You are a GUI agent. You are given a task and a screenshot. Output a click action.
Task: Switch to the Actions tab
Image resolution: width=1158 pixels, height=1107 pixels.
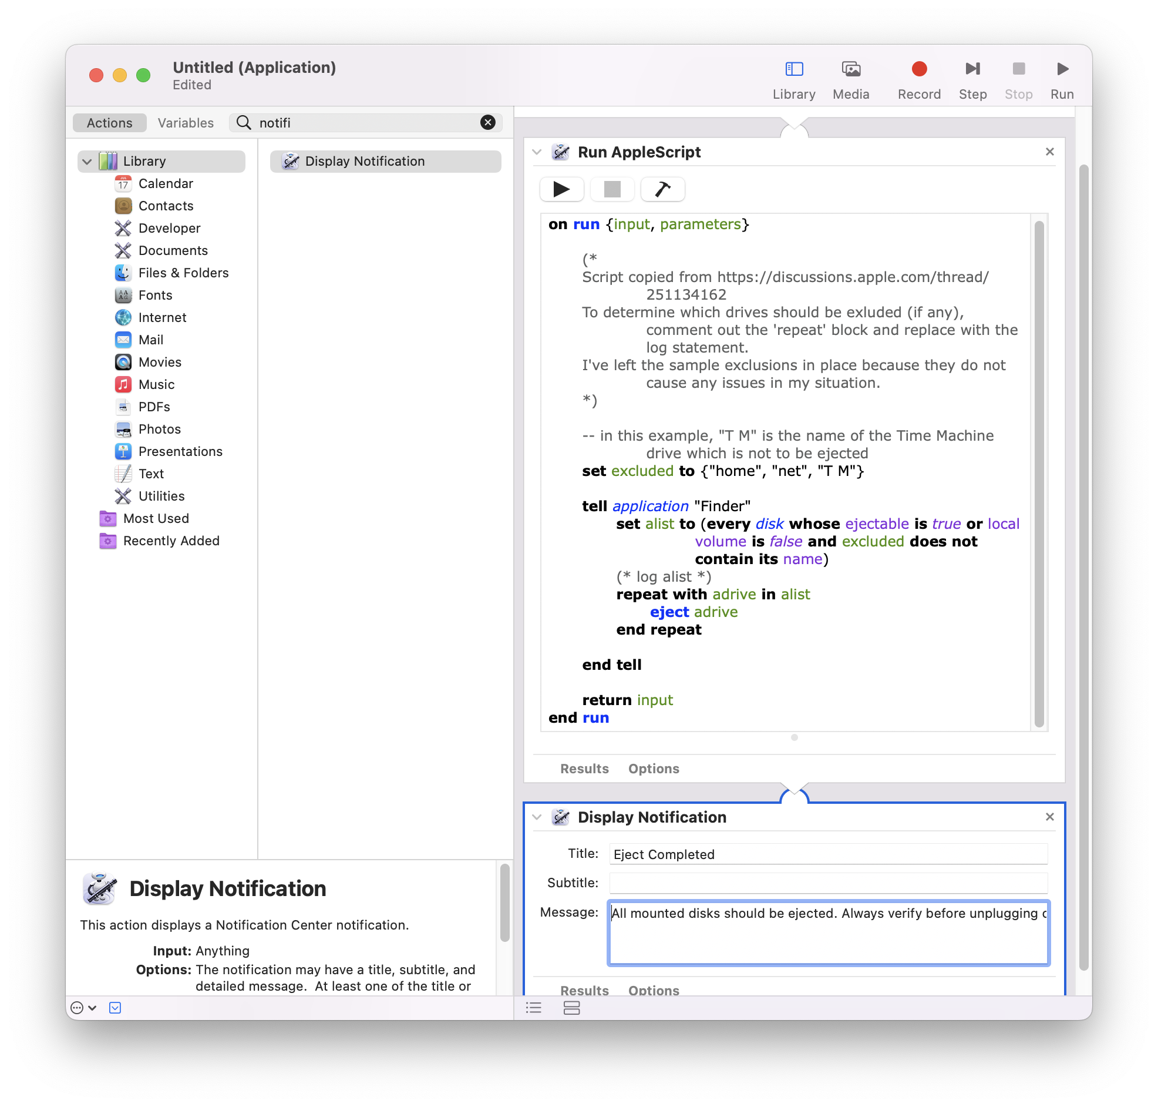(110, 123)
